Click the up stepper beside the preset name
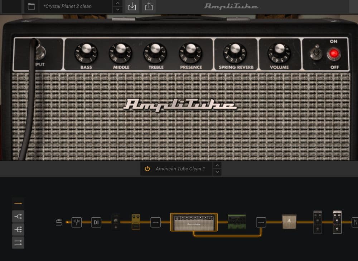Viewport: 358px width, 261px height. (x=117, y=4)
